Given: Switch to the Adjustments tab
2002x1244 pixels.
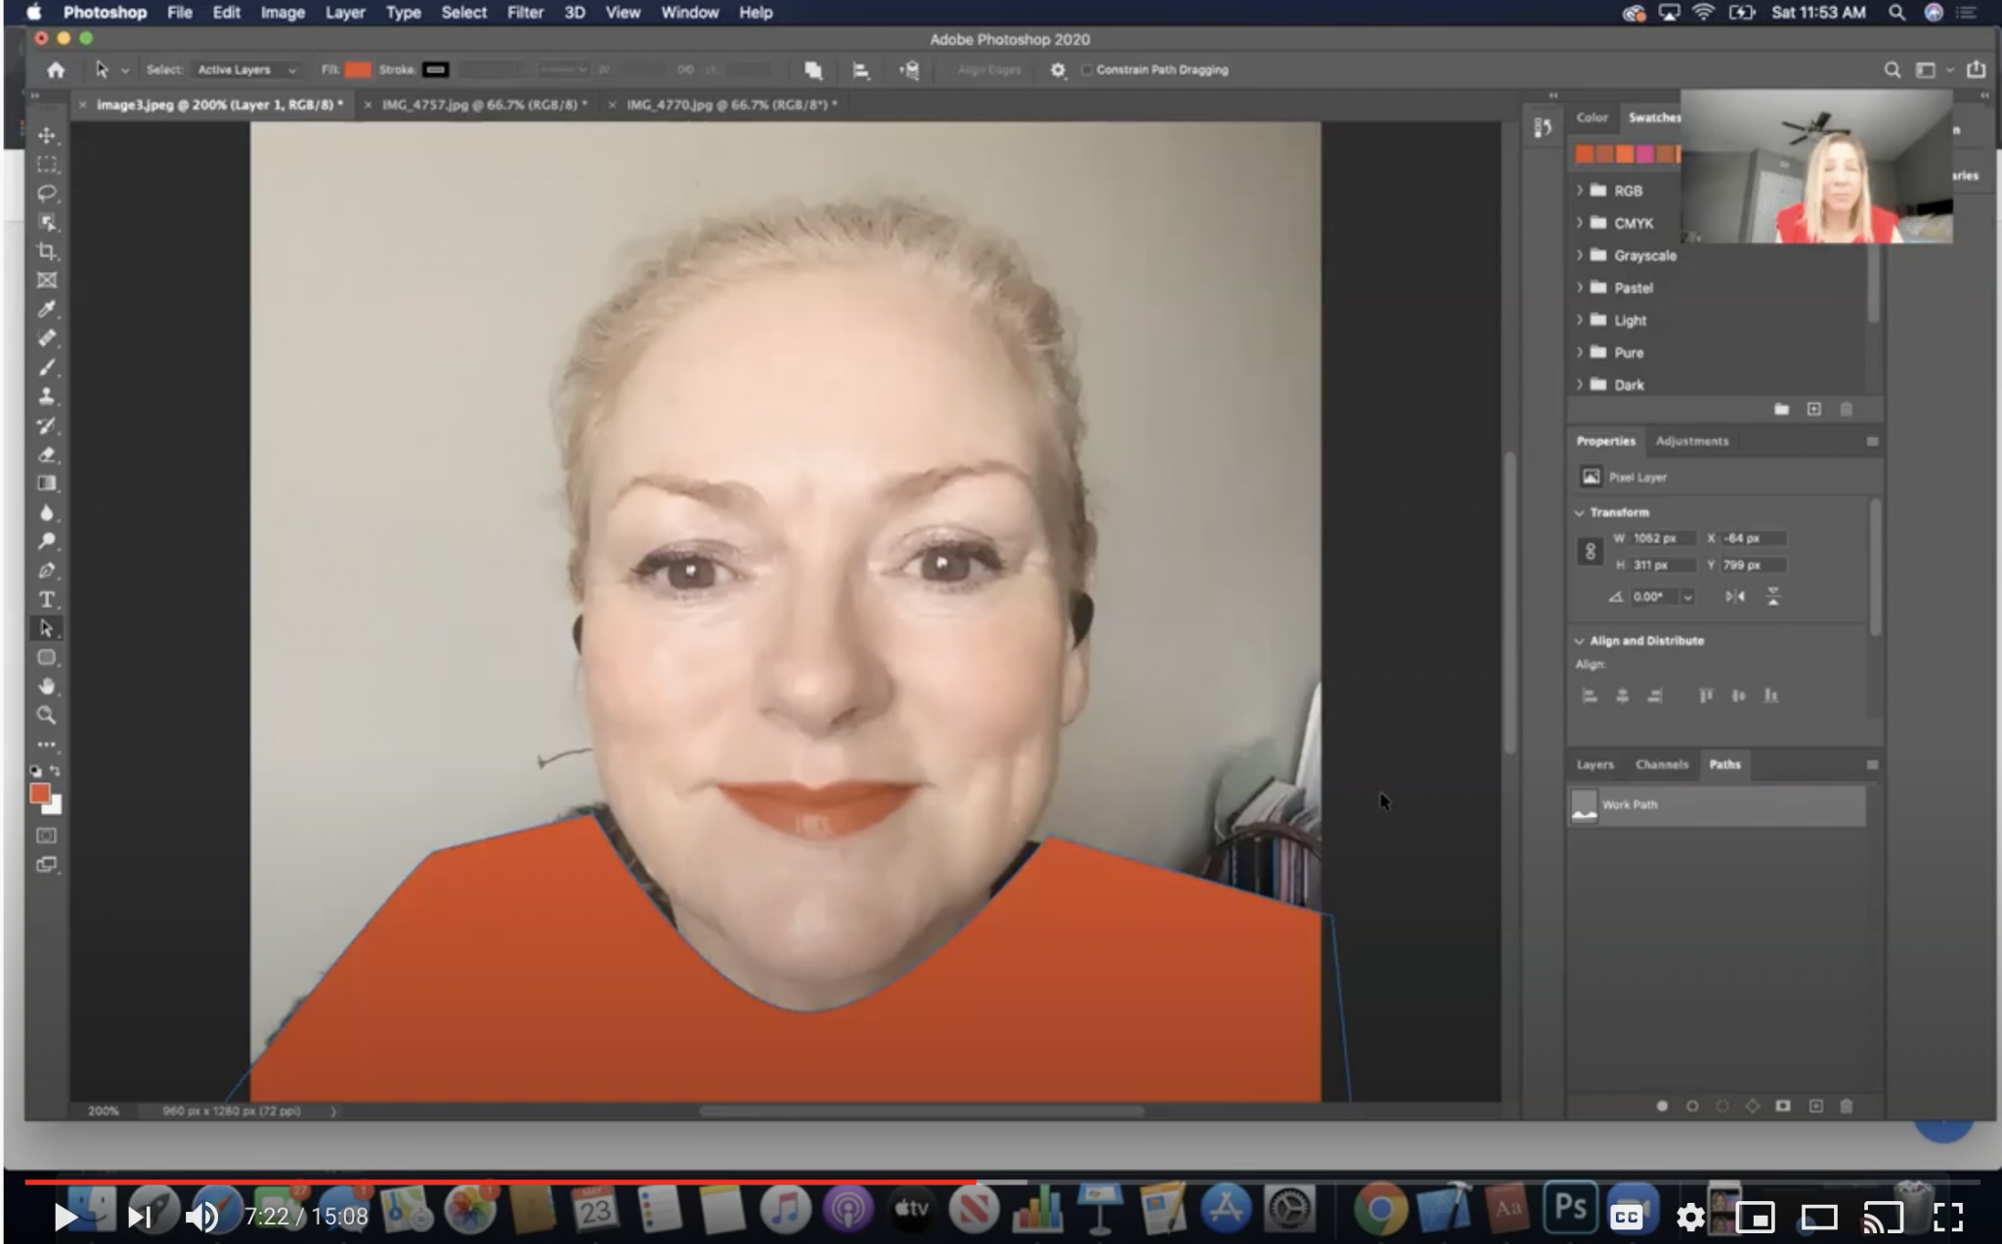Looking at the screenshot, I should [1691, 441].
